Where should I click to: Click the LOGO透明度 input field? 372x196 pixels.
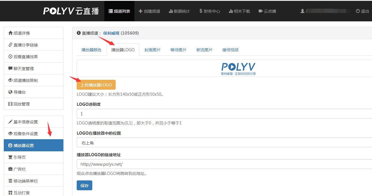click(224, 114)
